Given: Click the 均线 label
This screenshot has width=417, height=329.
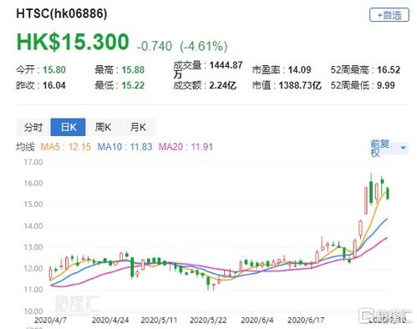Looking at the screenshot, I should point(25,147).
